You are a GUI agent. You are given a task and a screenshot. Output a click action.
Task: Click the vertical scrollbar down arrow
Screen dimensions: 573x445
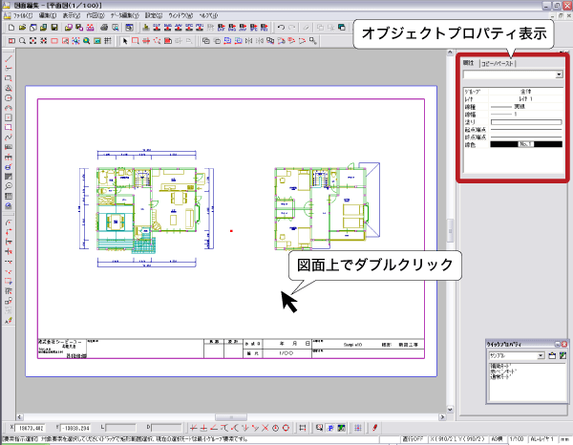[x=450, y=410]
